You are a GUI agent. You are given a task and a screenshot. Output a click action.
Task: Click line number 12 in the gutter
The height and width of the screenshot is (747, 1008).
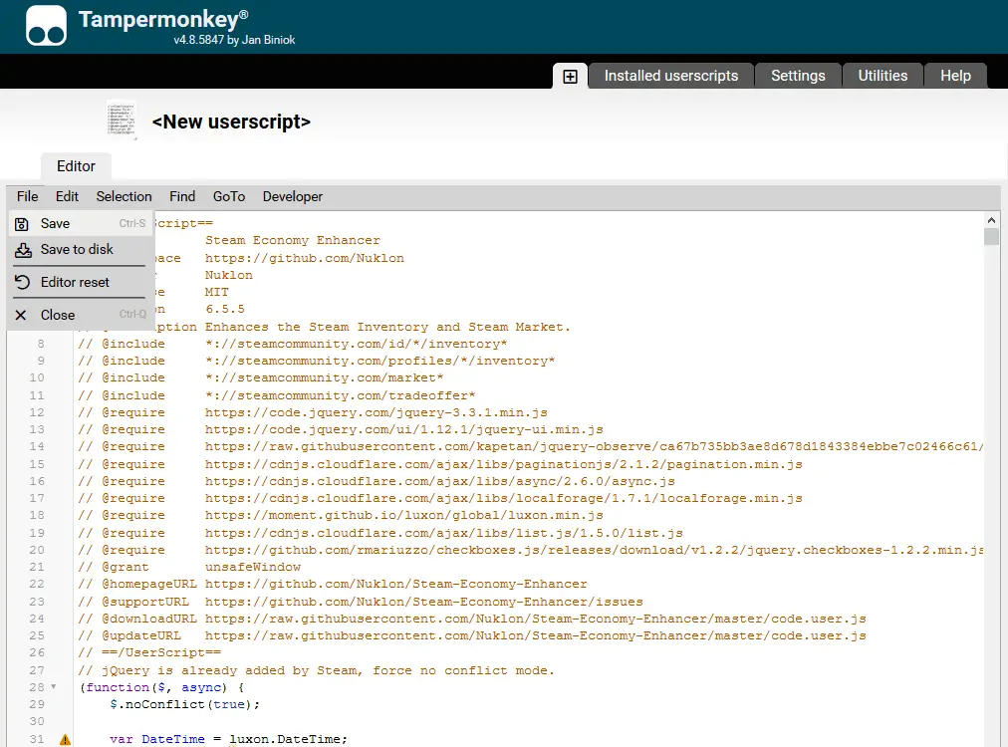pyautogui.click(x=37, y=412)
